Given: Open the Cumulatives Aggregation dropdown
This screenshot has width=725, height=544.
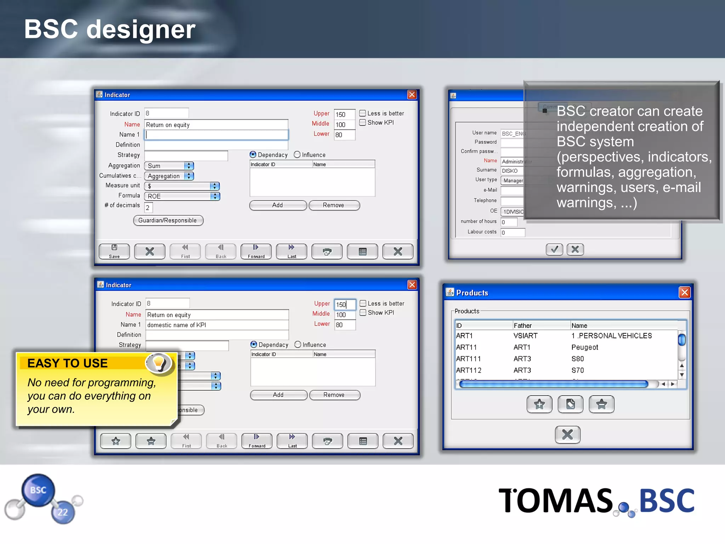Looking at the screenshot, I should (169, 176).
